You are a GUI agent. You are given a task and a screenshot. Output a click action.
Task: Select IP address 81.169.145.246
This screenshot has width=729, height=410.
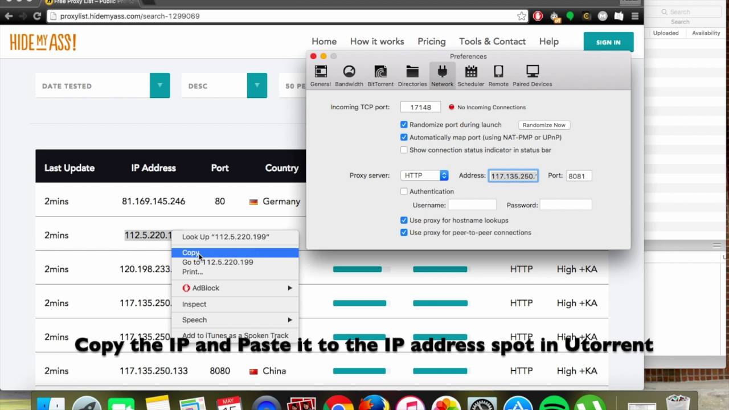pos(153,202)
